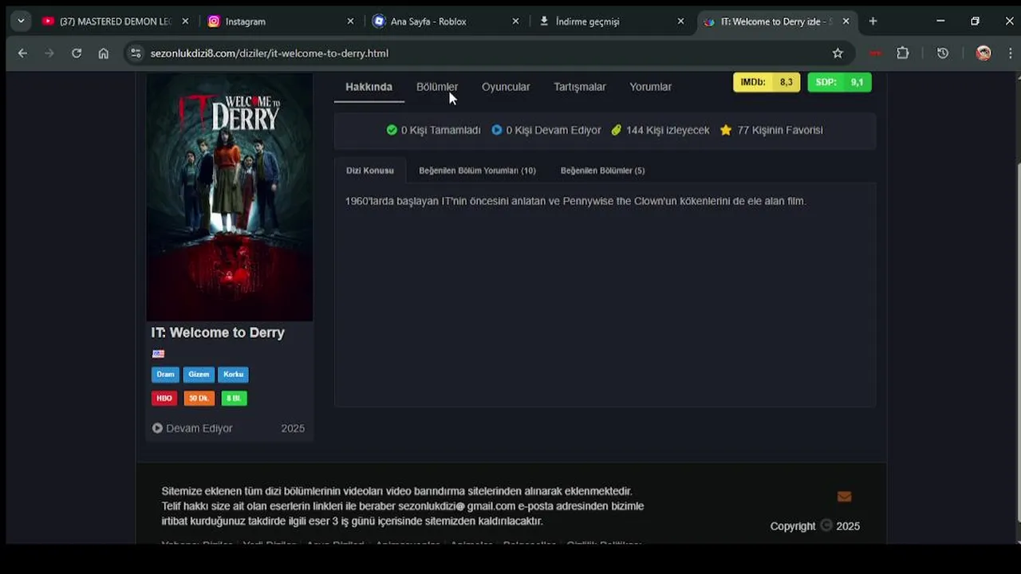This screenshot has width=1021, height=574.
Task: Close the Instagram tab
Action: tap(350, 22)
